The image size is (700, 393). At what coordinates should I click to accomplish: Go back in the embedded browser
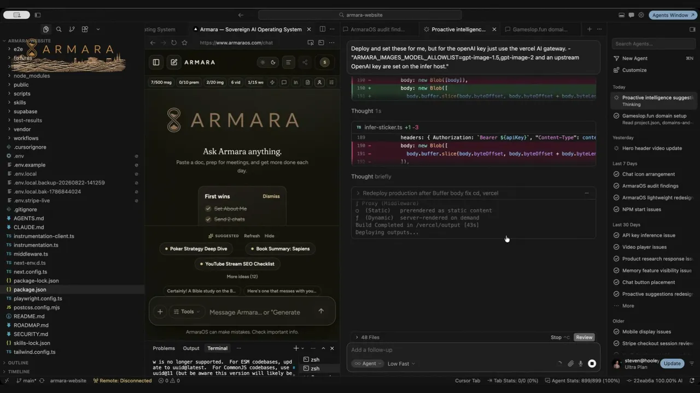point(153,43)
